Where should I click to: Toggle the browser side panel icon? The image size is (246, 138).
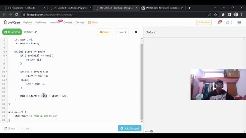(x=229, y=15)
